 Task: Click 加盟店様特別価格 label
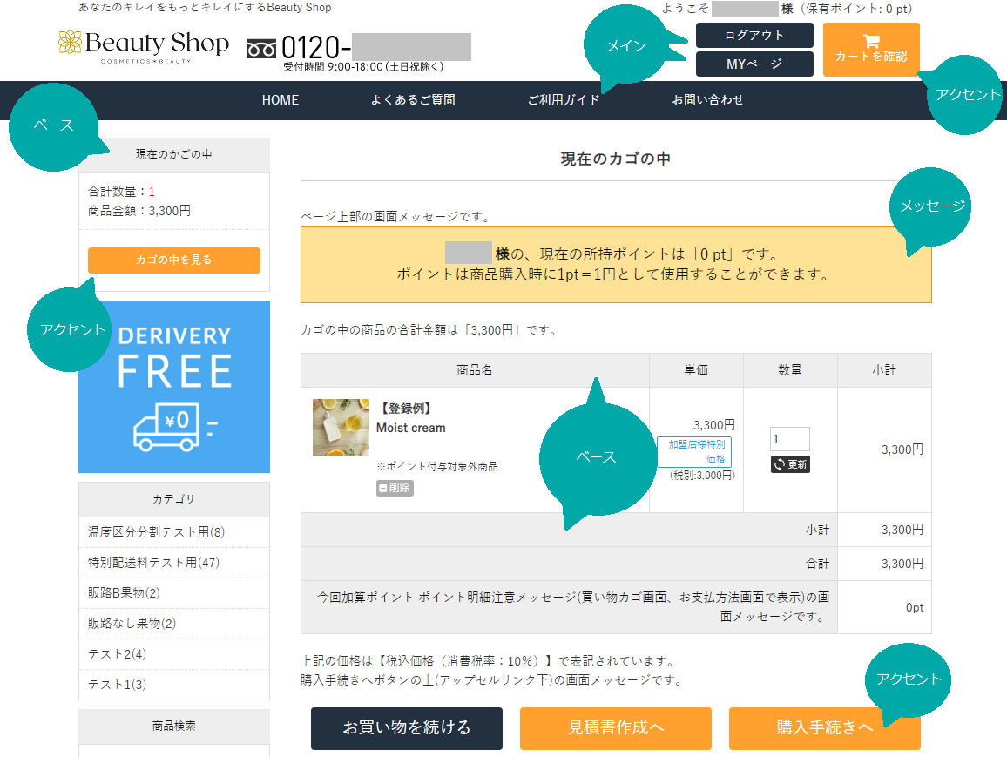tap(694, 451)
